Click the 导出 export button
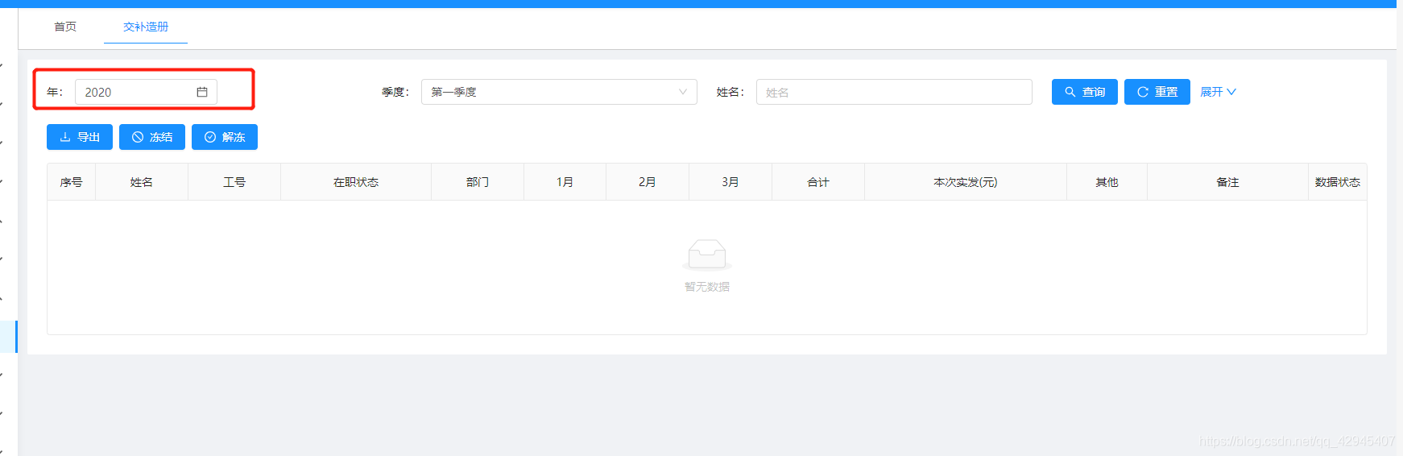1403x456 pixels. (x=80, y=137)
